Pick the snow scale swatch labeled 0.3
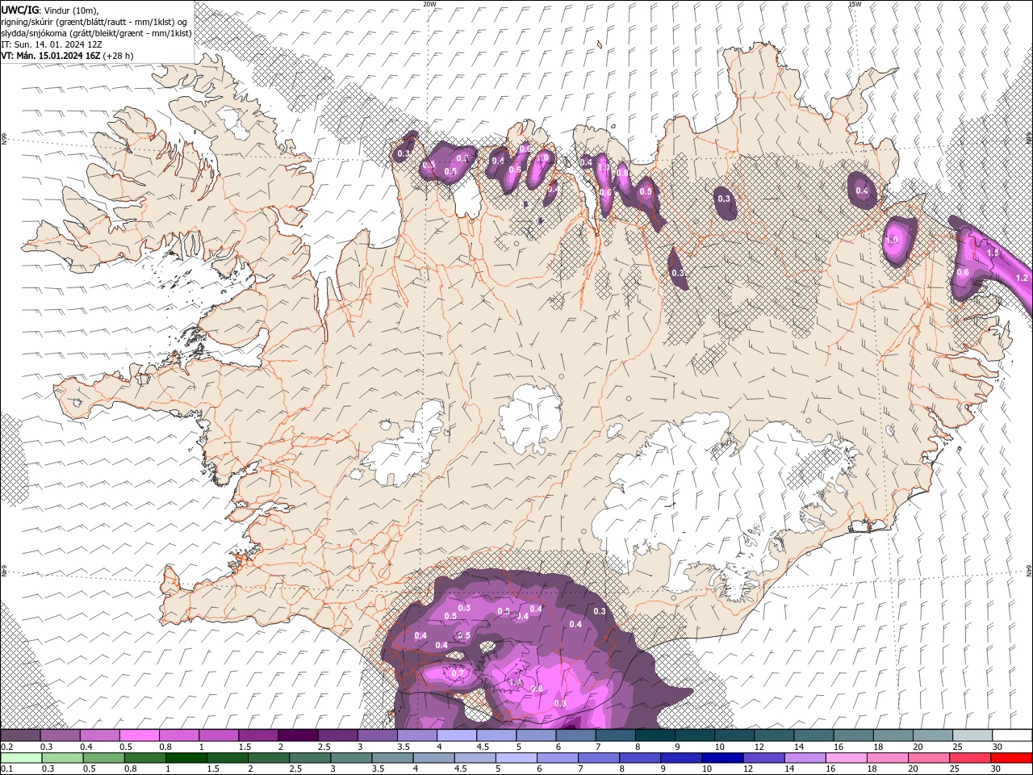 (60, 735)
